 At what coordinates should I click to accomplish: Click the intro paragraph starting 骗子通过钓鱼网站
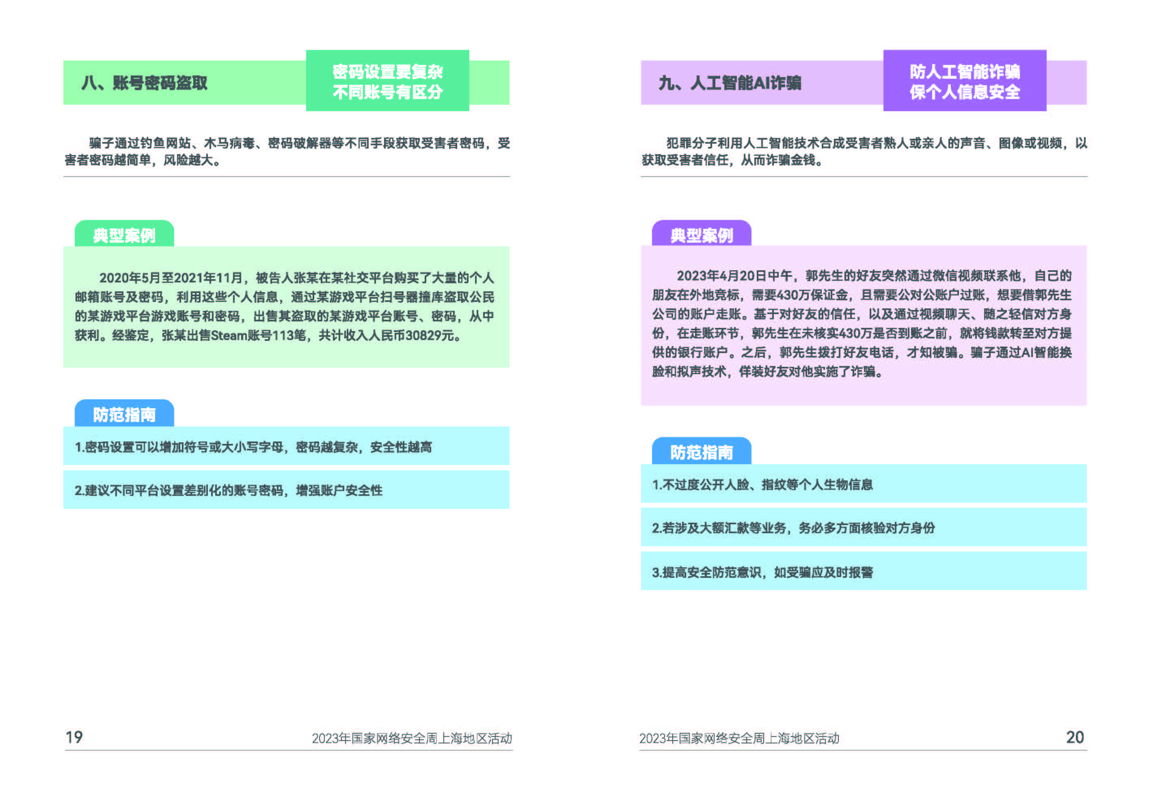click(x=287, y=152)
